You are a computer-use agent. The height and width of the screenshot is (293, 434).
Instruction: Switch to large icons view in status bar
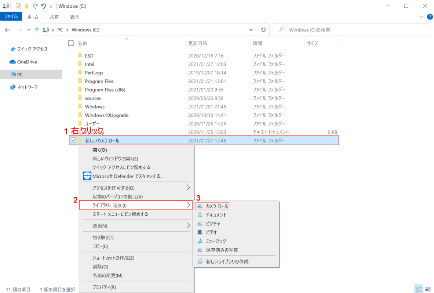[x=428, y=289]
